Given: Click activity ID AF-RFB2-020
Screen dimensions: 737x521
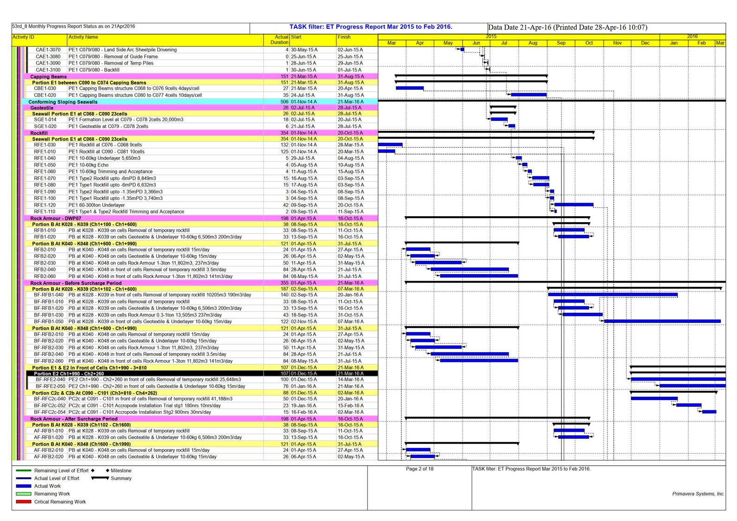Looking at the screenshot, I should coord(49,457).
